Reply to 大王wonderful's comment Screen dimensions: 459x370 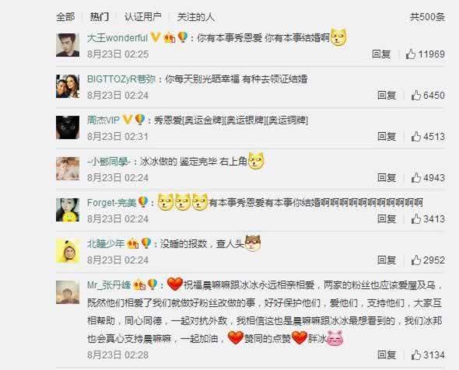pos(381,54)
